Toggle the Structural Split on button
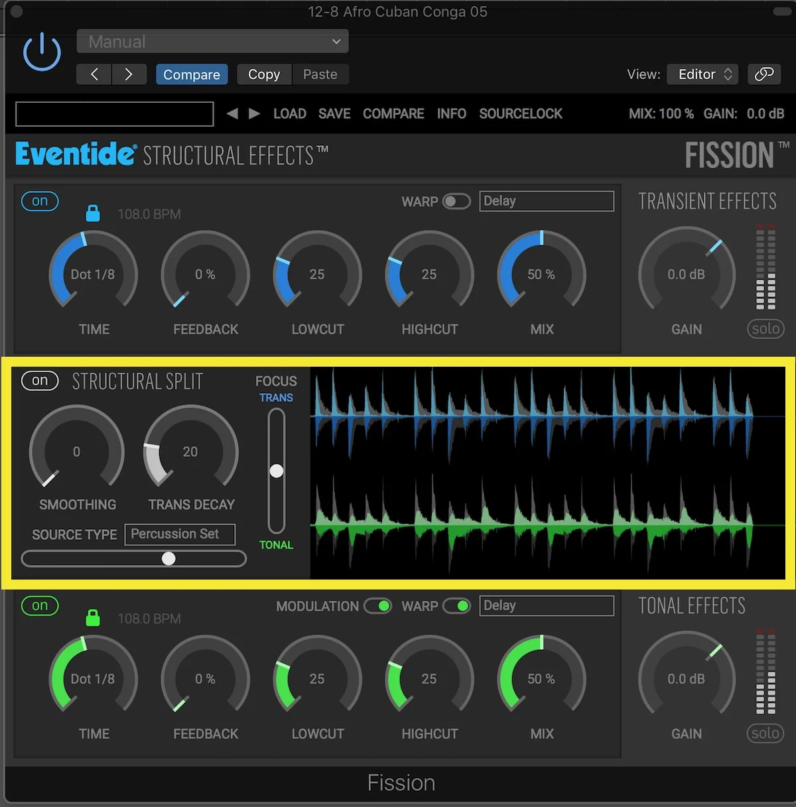The width and height of the screenshot is (796, 807). click(40, 381)
